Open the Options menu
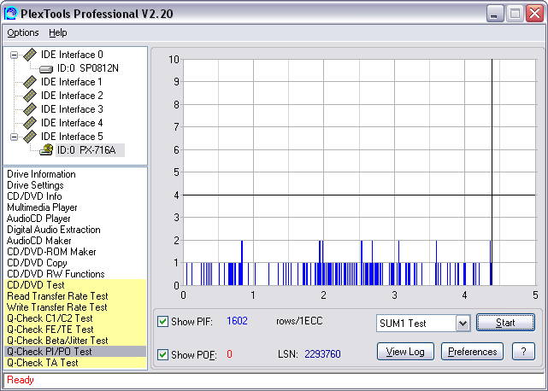 pyautogui.click(x=23, y=32)
